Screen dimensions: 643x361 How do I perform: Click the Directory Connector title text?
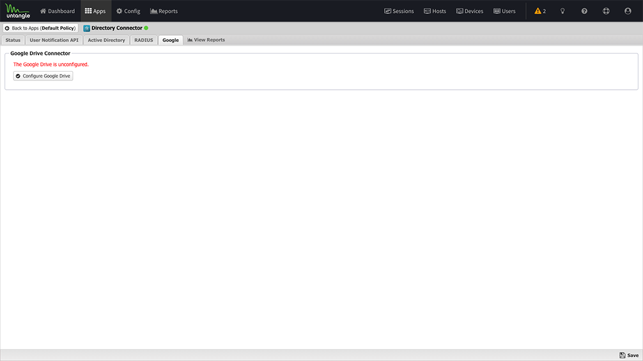117,28
